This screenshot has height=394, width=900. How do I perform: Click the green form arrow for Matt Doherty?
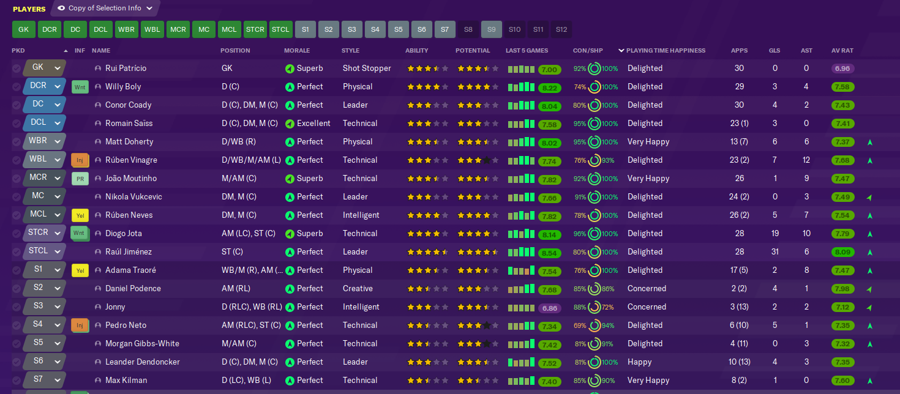point(869,143)
